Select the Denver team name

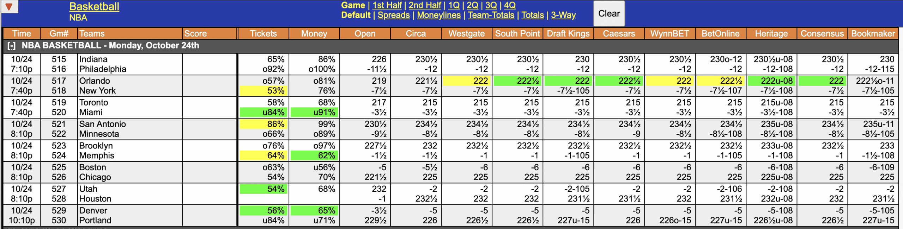pos(93,211)
